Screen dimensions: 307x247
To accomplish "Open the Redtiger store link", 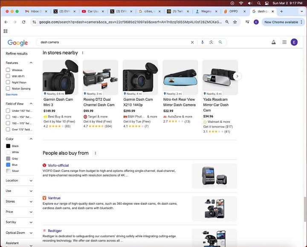I will 55,231.
